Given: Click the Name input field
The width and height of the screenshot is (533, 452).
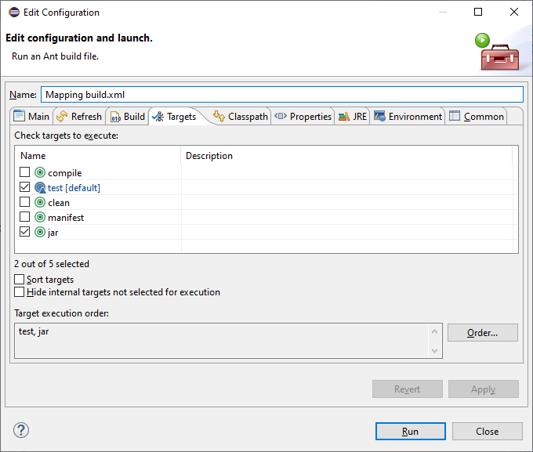Looking at the screenshot, I should [x=282, y=95].
